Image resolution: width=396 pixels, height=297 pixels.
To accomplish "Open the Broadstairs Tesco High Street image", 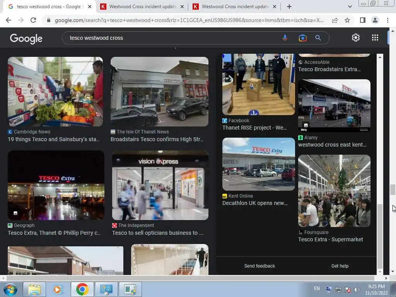I will click(x=160, y=92).
